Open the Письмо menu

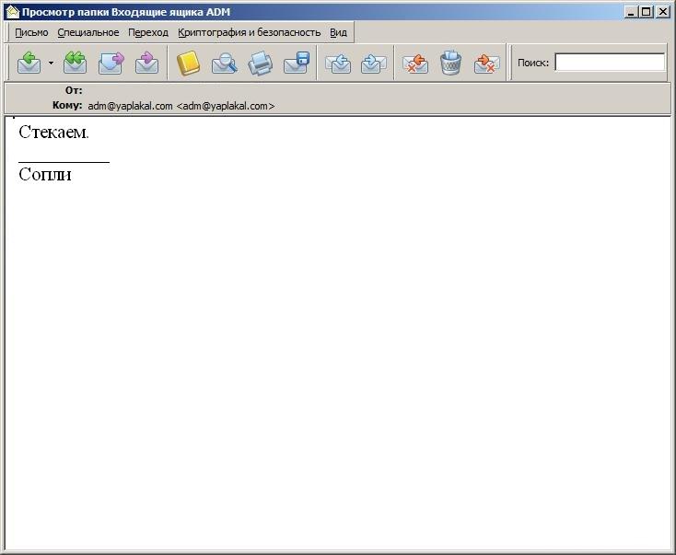31,32
